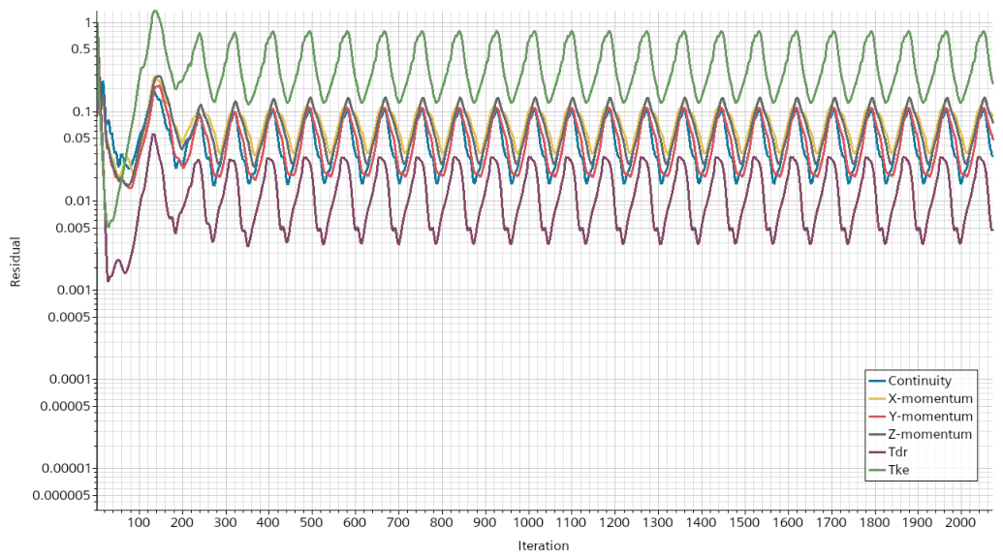Click the 0.00001 residual tick label
This screenshot has height=559, width=1003.
click(x=68, y=469)
